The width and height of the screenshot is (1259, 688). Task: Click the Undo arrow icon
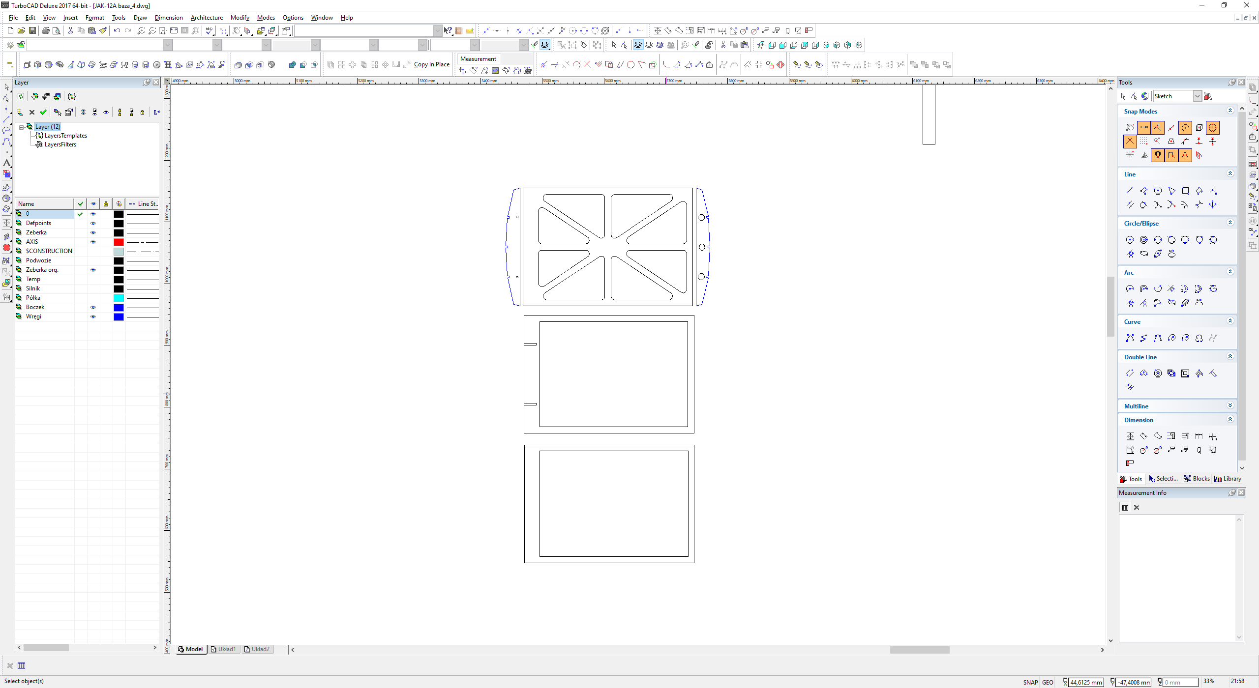click(117, 30)
